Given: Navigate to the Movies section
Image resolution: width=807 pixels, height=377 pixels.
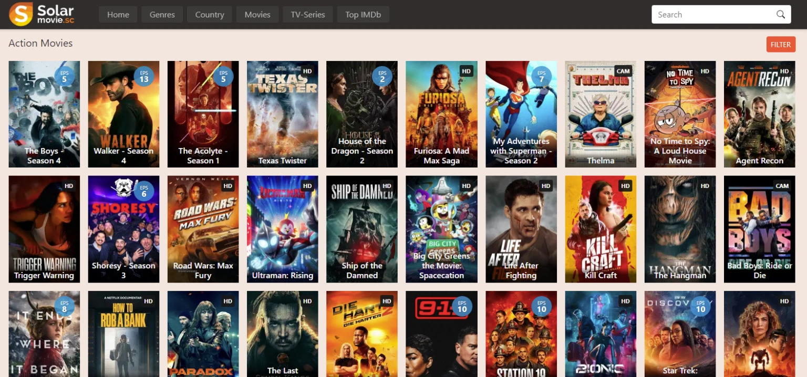Looking at the screenshot, I should tap(257, 15).
